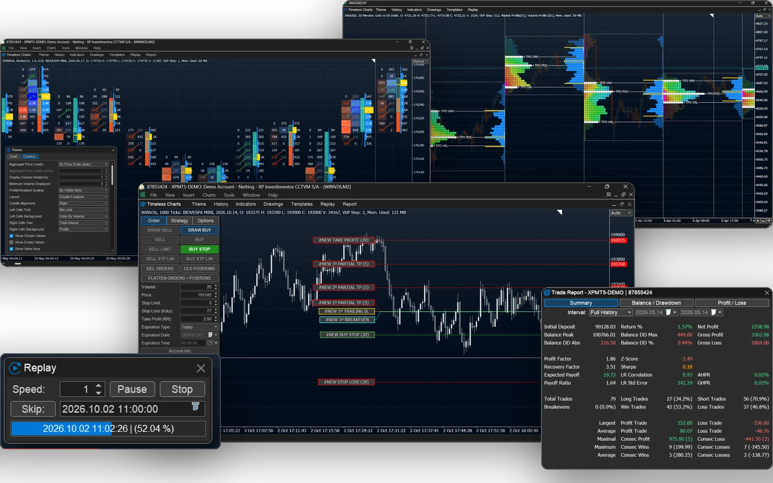773x483 pixels.
Task: Click the Timeless Charts logo in XAUUSD window
Action: click(346, 9)
